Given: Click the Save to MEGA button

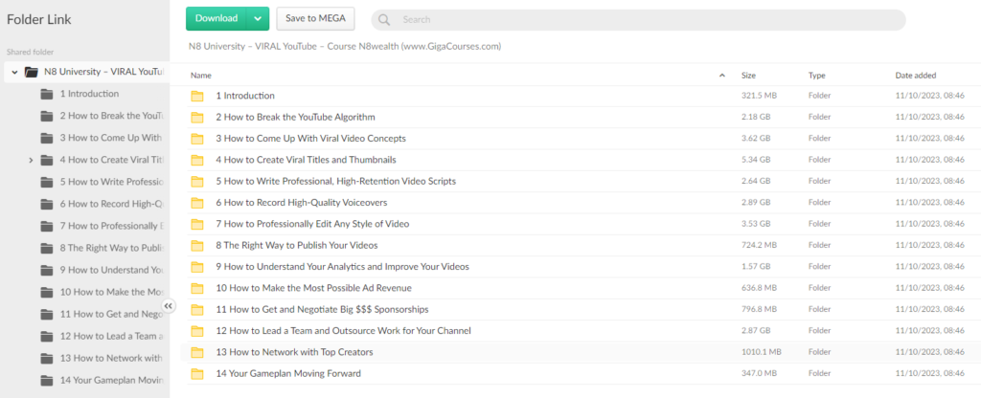Looking at the screenshot, I should [315, 18].
